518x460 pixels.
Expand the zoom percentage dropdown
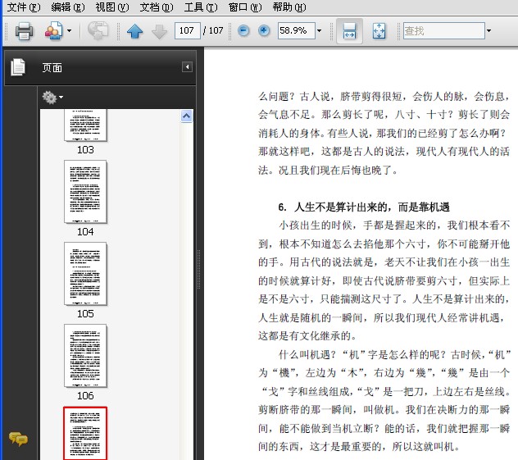coord(319,30)
